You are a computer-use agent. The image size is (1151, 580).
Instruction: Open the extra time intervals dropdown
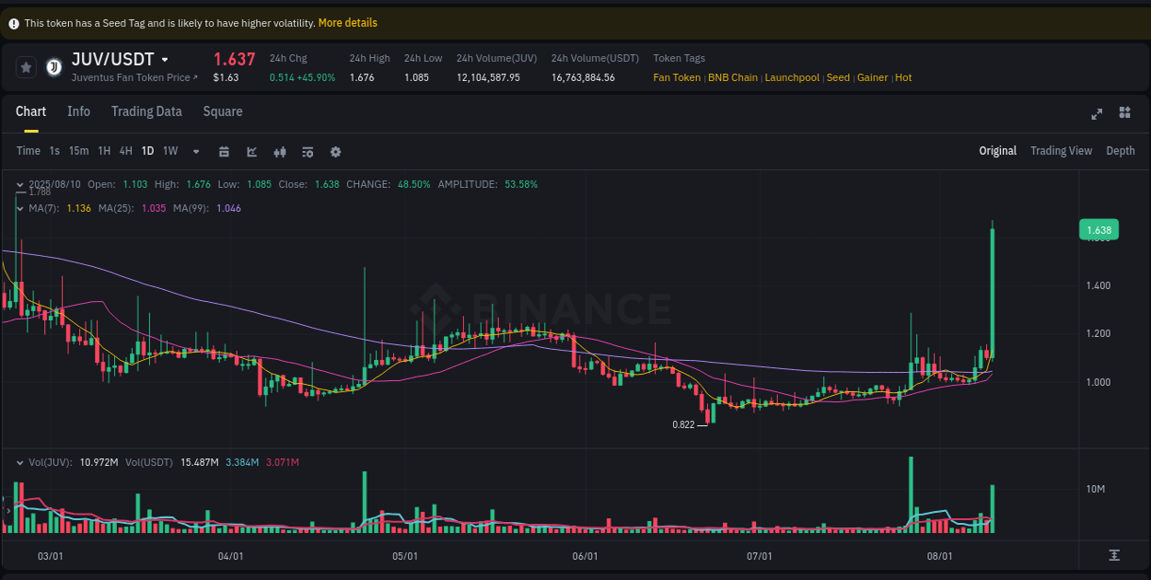[x=194, y=151]
